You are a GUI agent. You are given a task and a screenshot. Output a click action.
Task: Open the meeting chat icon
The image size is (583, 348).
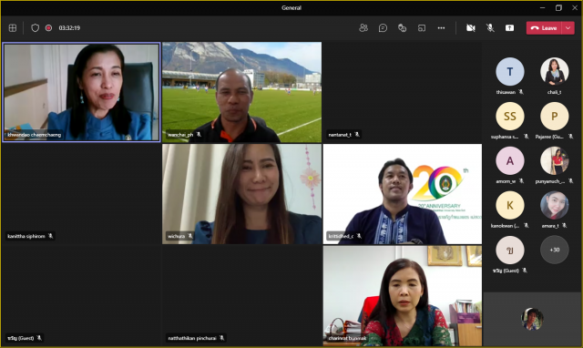pyautogui.click(x=383, y=28)
